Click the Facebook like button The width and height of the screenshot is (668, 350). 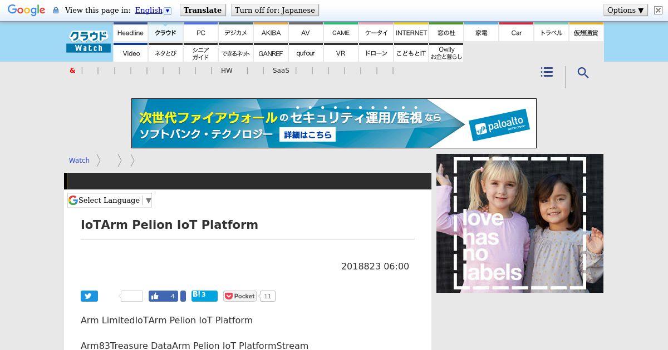[163, 296]
